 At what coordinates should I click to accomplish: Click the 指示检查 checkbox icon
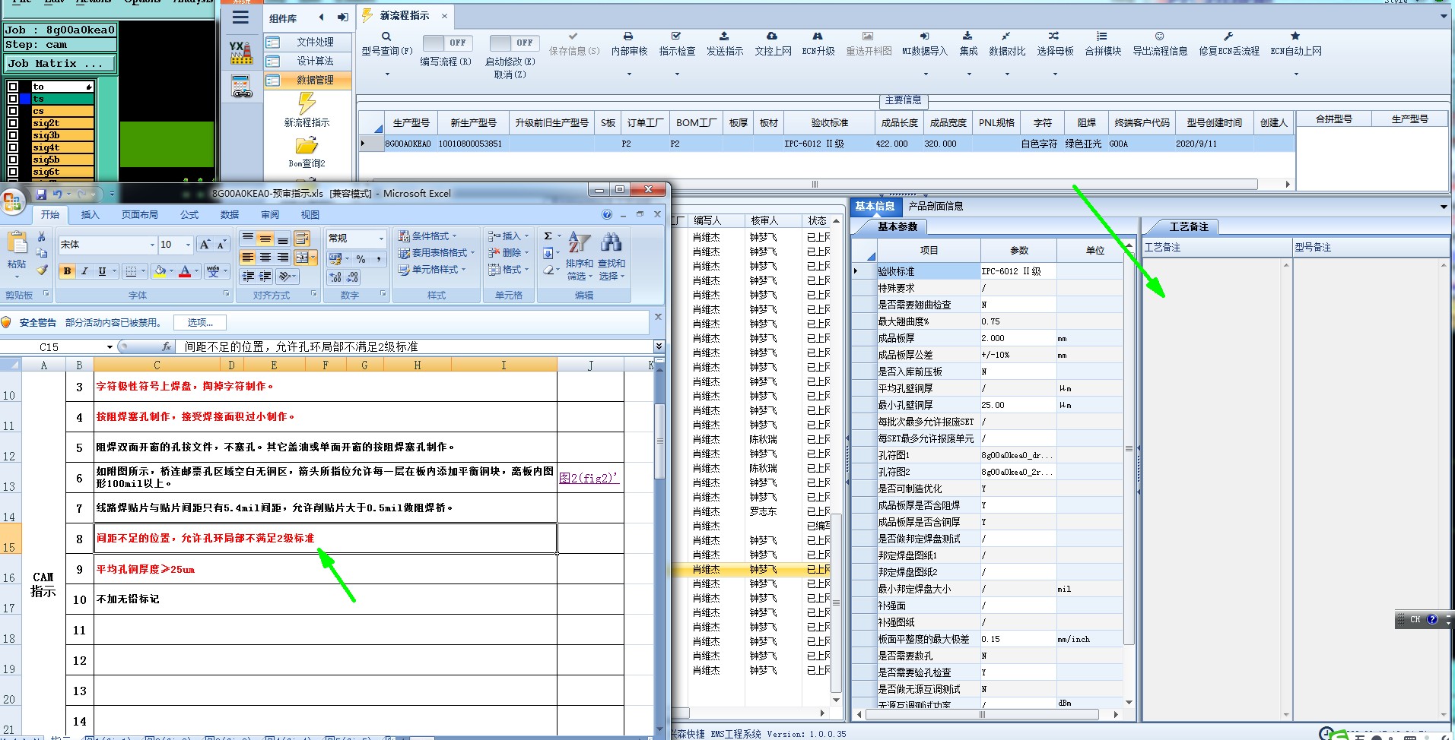click(676, 36)
